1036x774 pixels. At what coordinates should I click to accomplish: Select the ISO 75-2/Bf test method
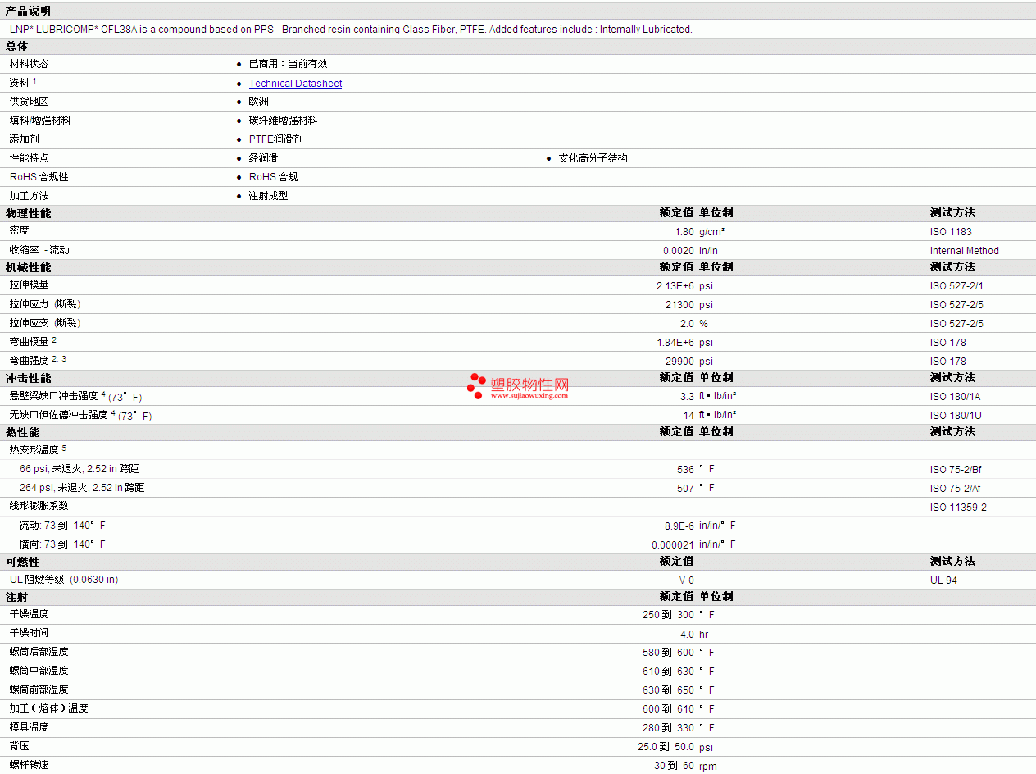(x=956, y=470)
